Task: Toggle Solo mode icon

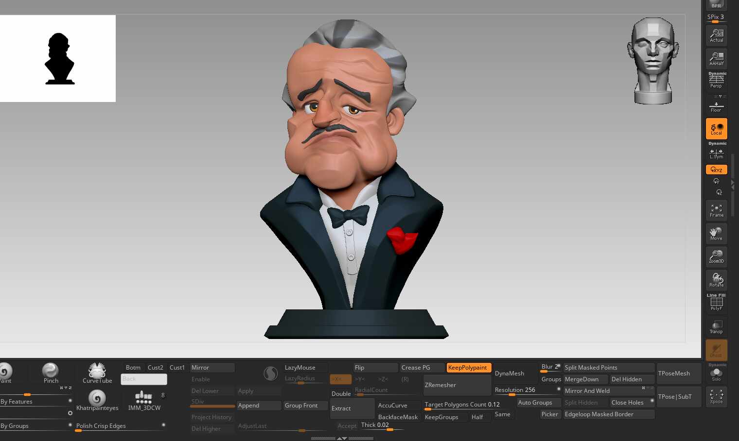Action: pyautogui.click(x=716, y=373)
